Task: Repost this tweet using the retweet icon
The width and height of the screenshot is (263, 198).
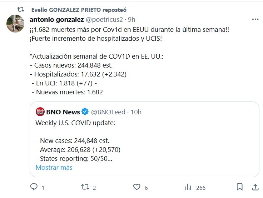Action: pos(85,187)
